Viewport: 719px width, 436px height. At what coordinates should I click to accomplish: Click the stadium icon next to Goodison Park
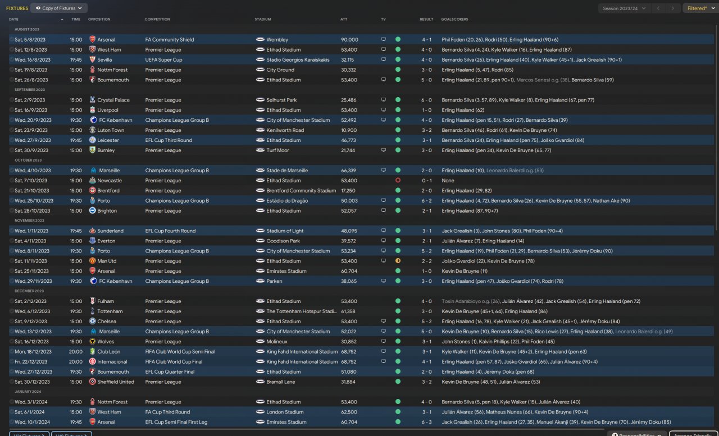pyautogui.click(x=260, y=241)
